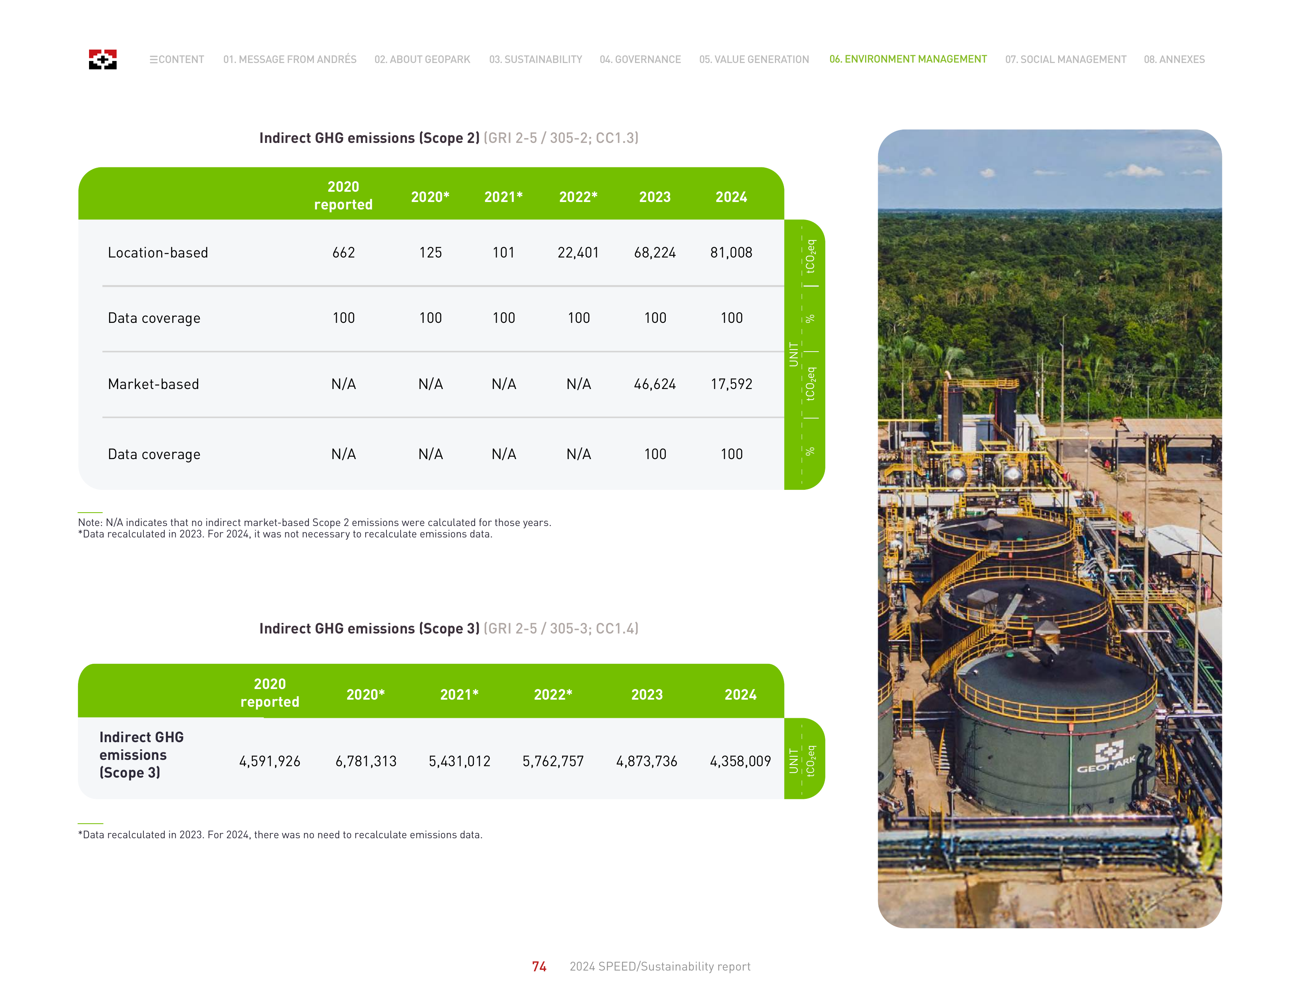1300x1004 pixels.
Task: Click the Market-based value 46,624
Action: click(655, 384)
